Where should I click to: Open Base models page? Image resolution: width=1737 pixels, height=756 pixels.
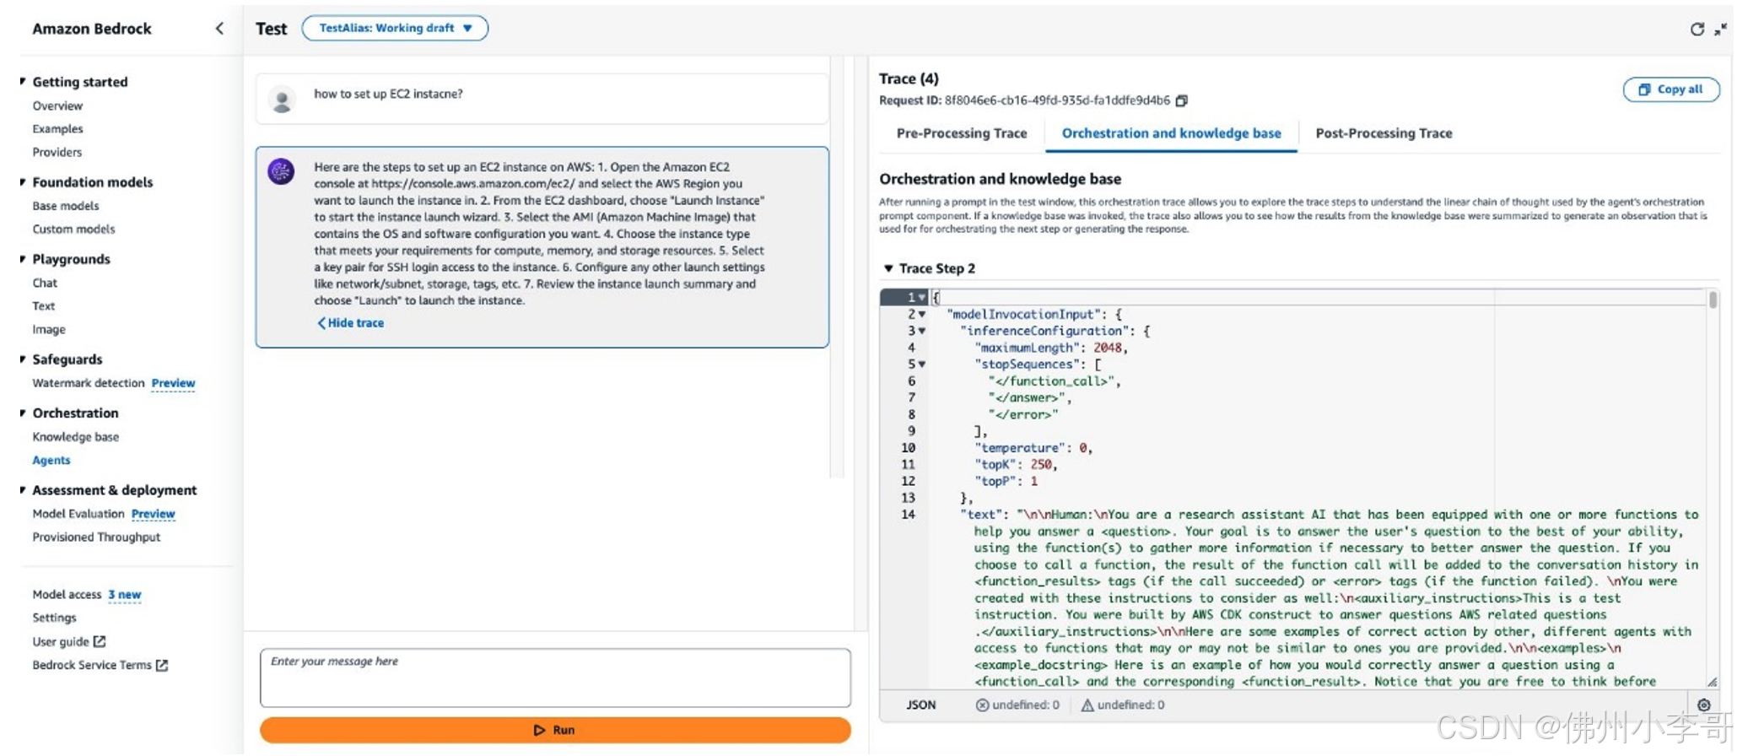coord(66,206)
